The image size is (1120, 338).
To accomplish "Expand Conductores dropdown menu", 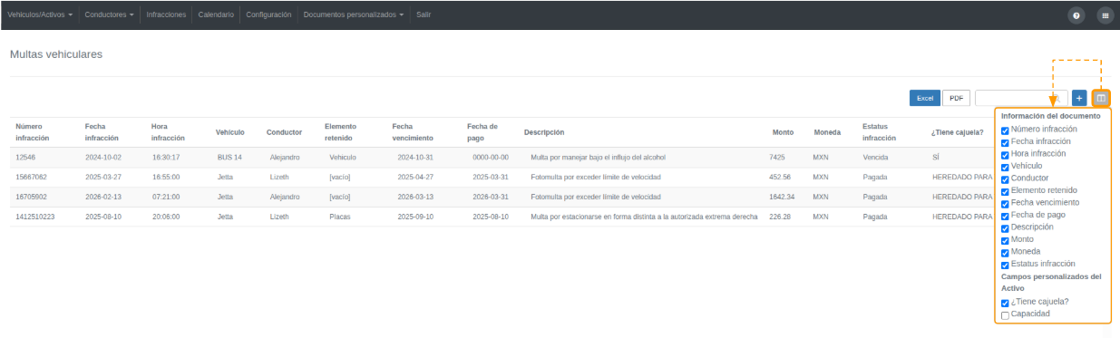I will coord(110,15).
